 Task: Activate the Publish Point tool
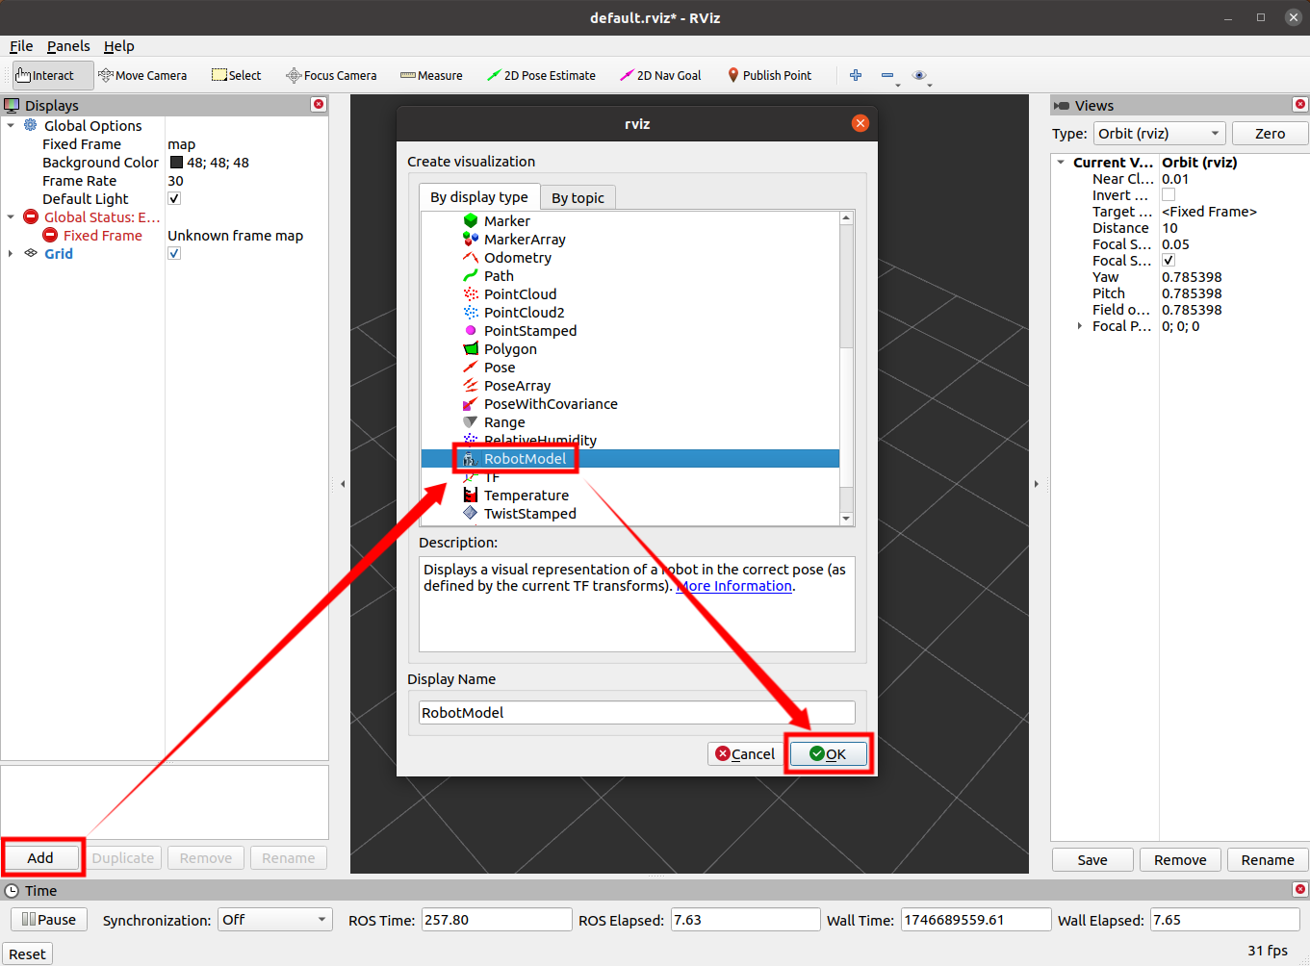point(769,75)
